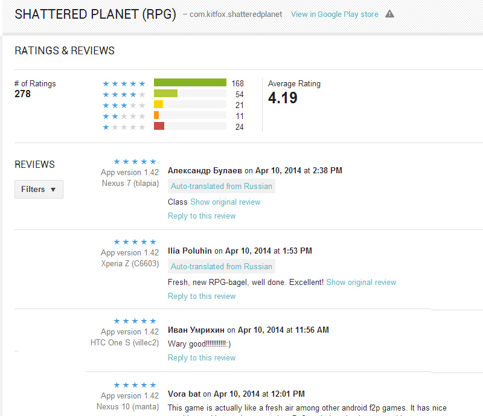The width and height of the screenshot is (483, 416).
Task: Click the yellow three-star rating bar
Action: (x=158, y=104)
